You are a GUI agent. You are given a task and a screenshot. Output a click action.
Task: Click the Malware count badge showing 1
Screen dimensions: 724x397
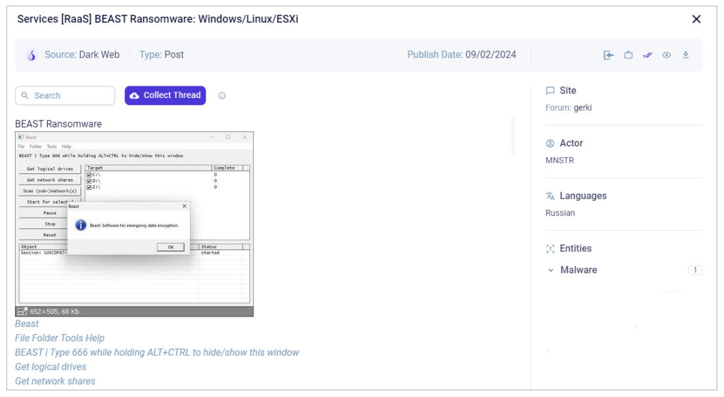pyautogui.click(x=695, y=270)
